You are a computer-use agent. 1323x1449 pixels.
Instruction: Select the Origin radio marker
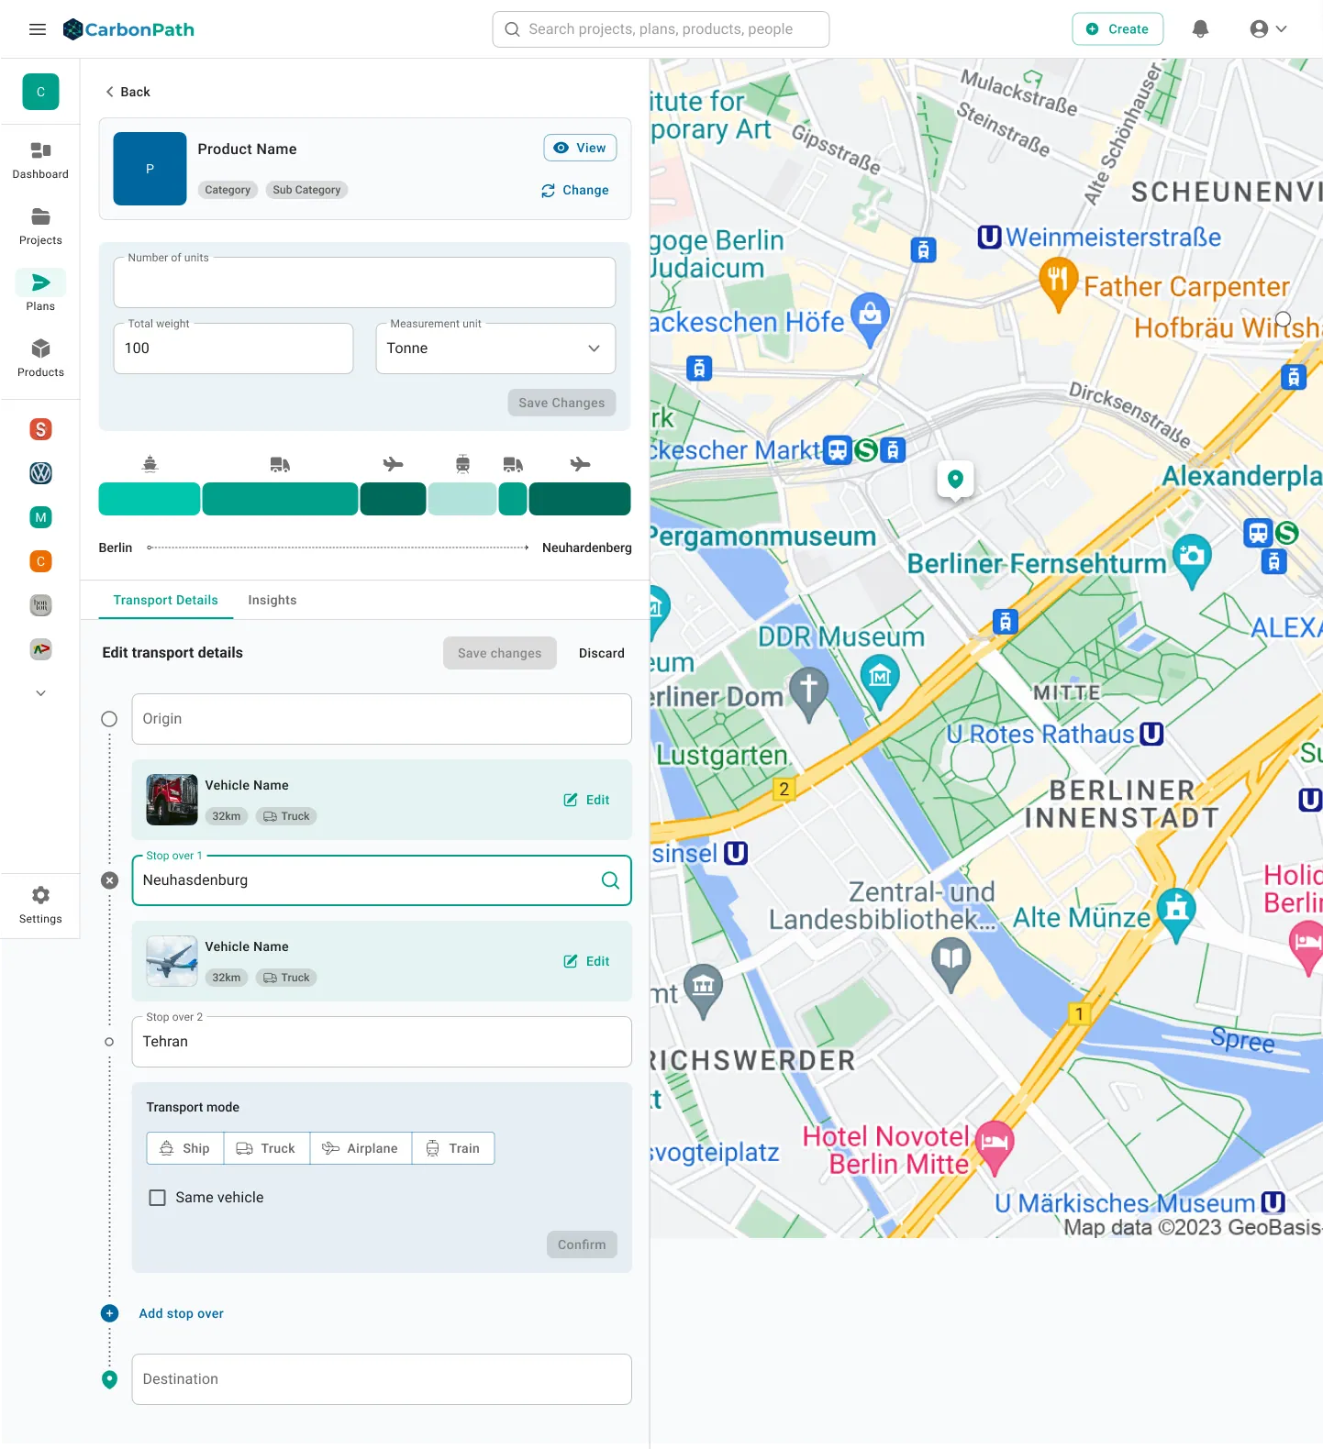click(109, 719)
